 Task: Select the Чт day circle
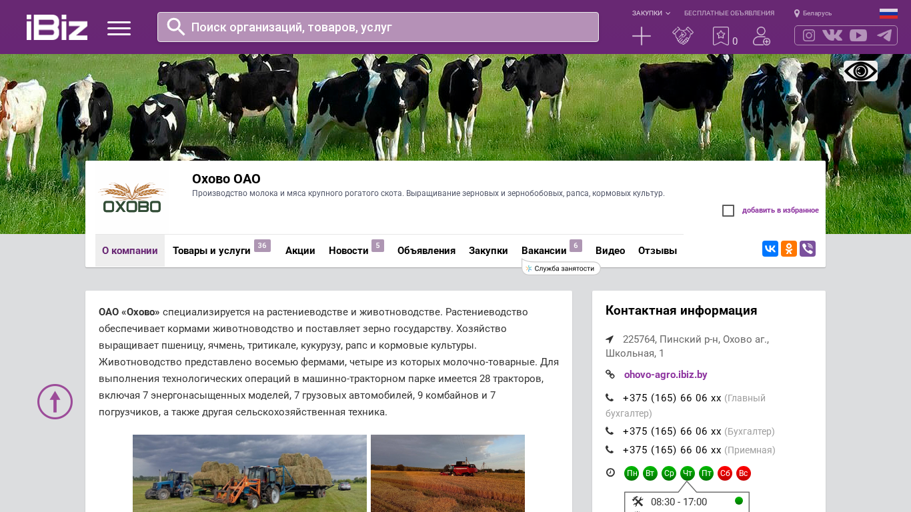[688, 473]
